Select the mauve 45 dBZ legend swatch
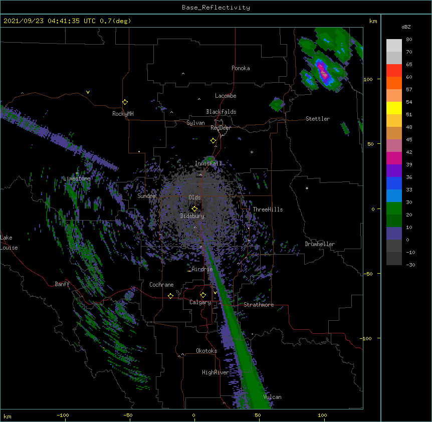The height and width of the screenshot is (422, 432). coord(394,146)
